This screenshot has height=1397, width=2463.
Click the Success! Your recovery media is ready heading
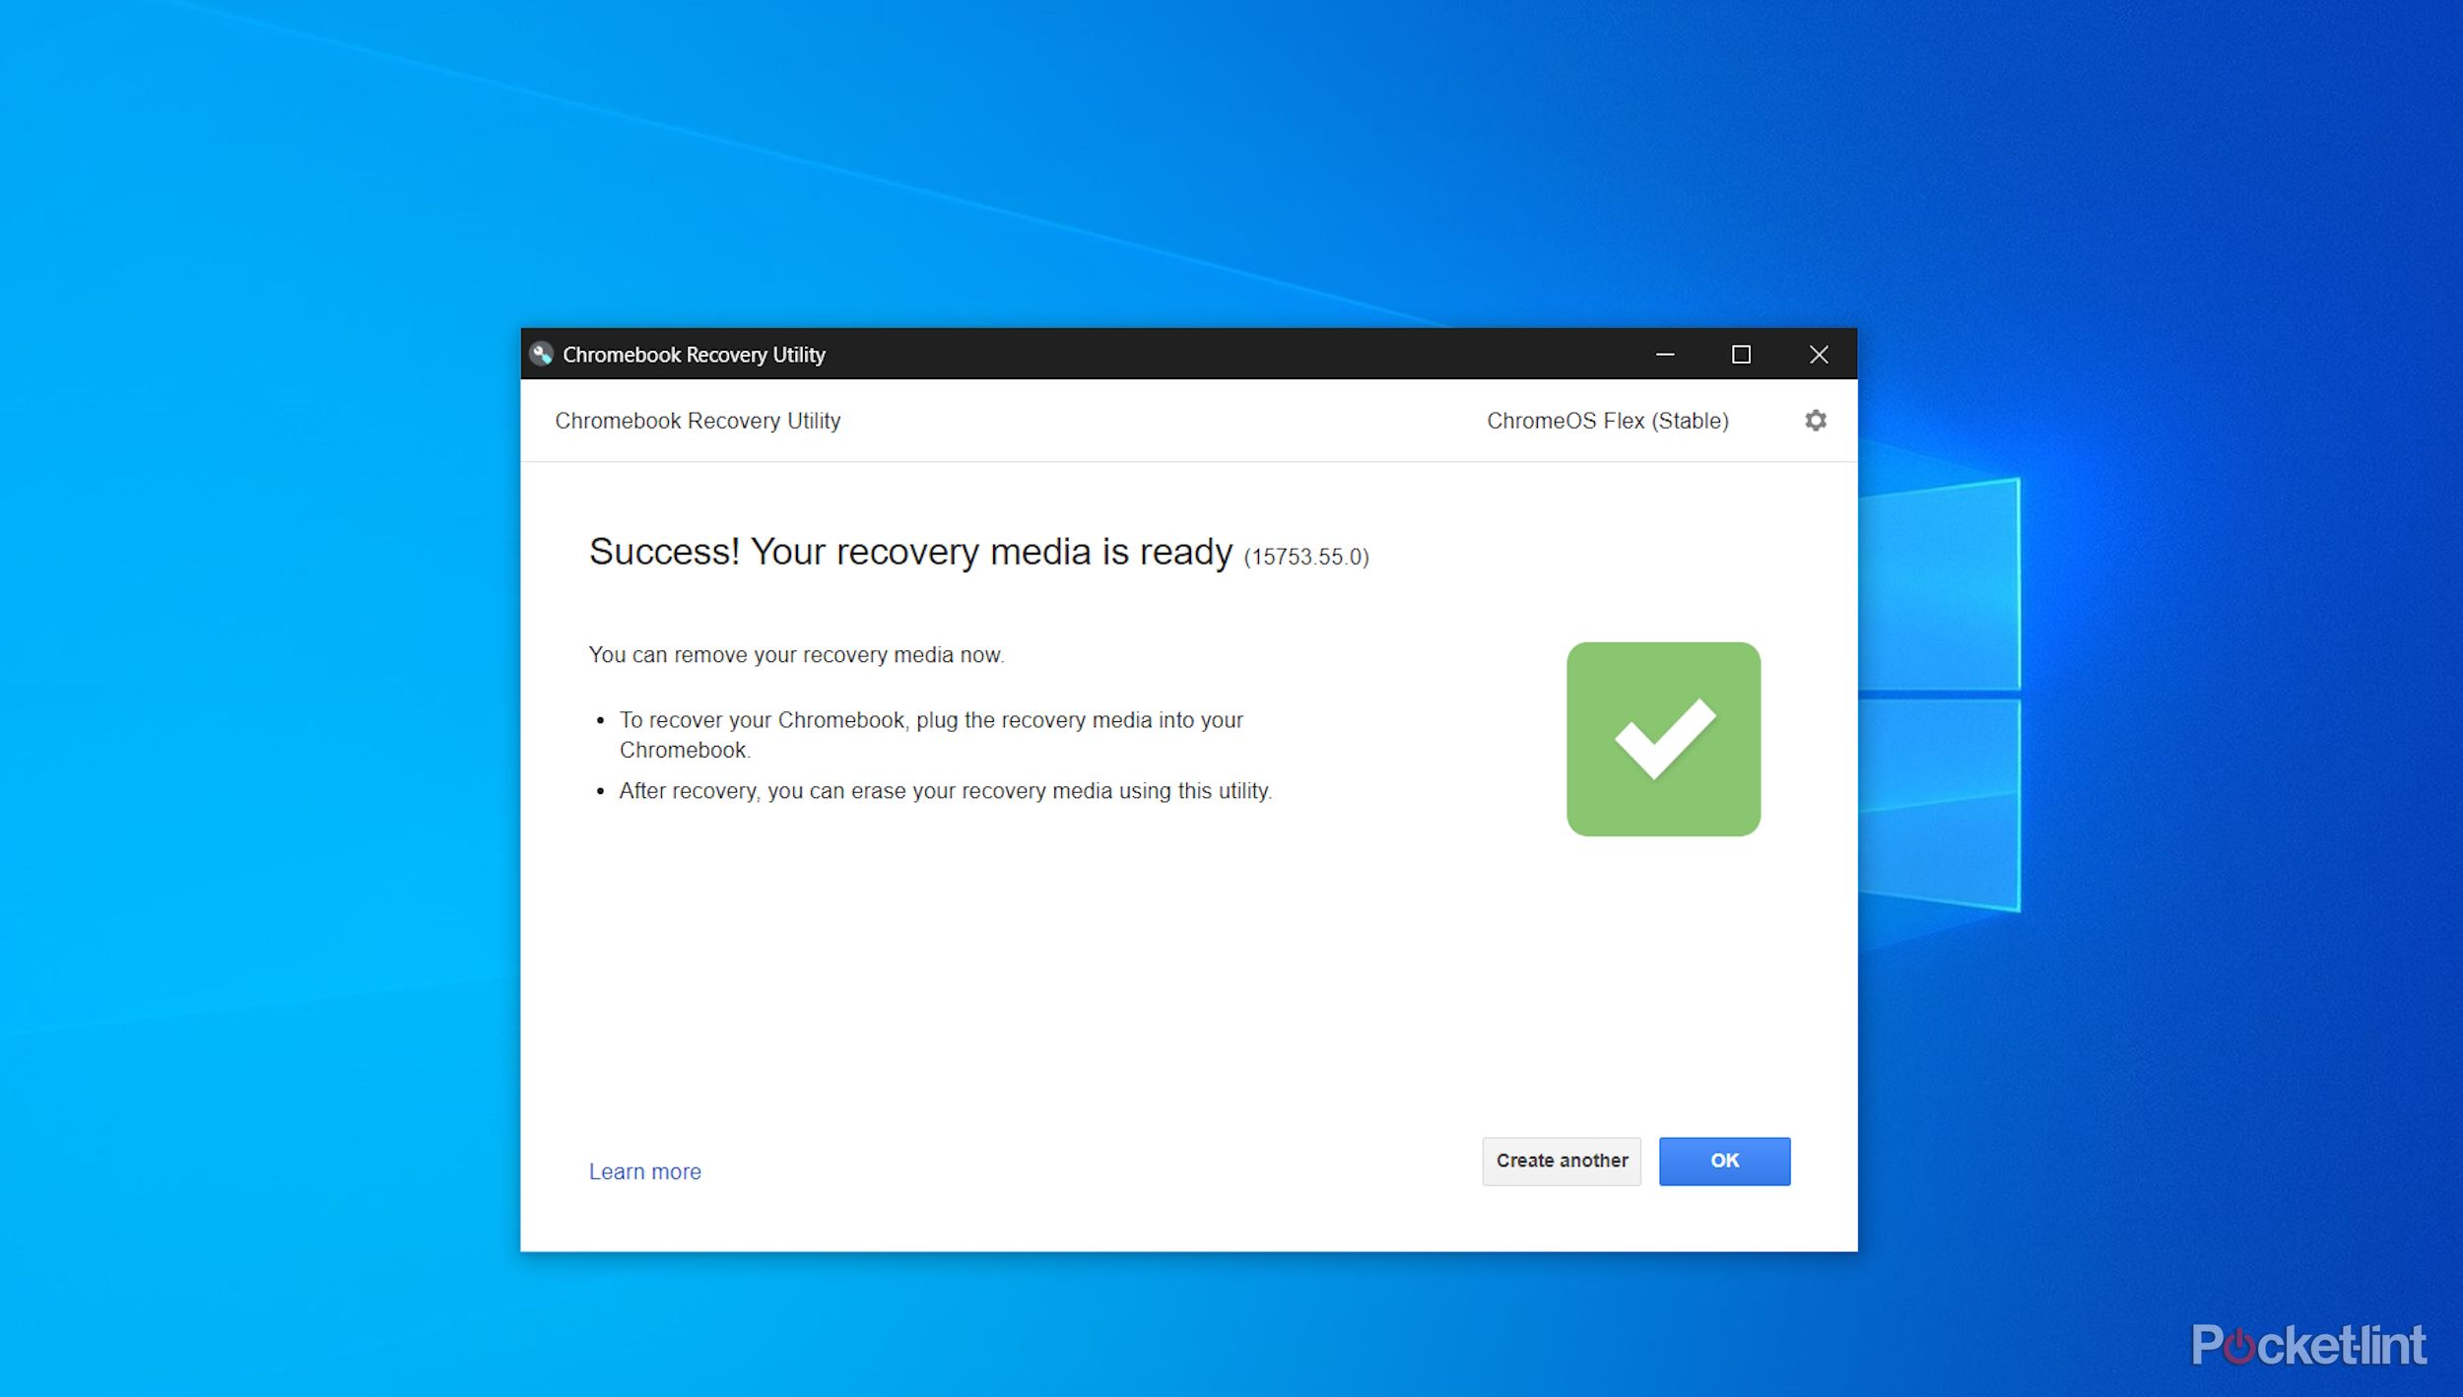tap(910, 552)
